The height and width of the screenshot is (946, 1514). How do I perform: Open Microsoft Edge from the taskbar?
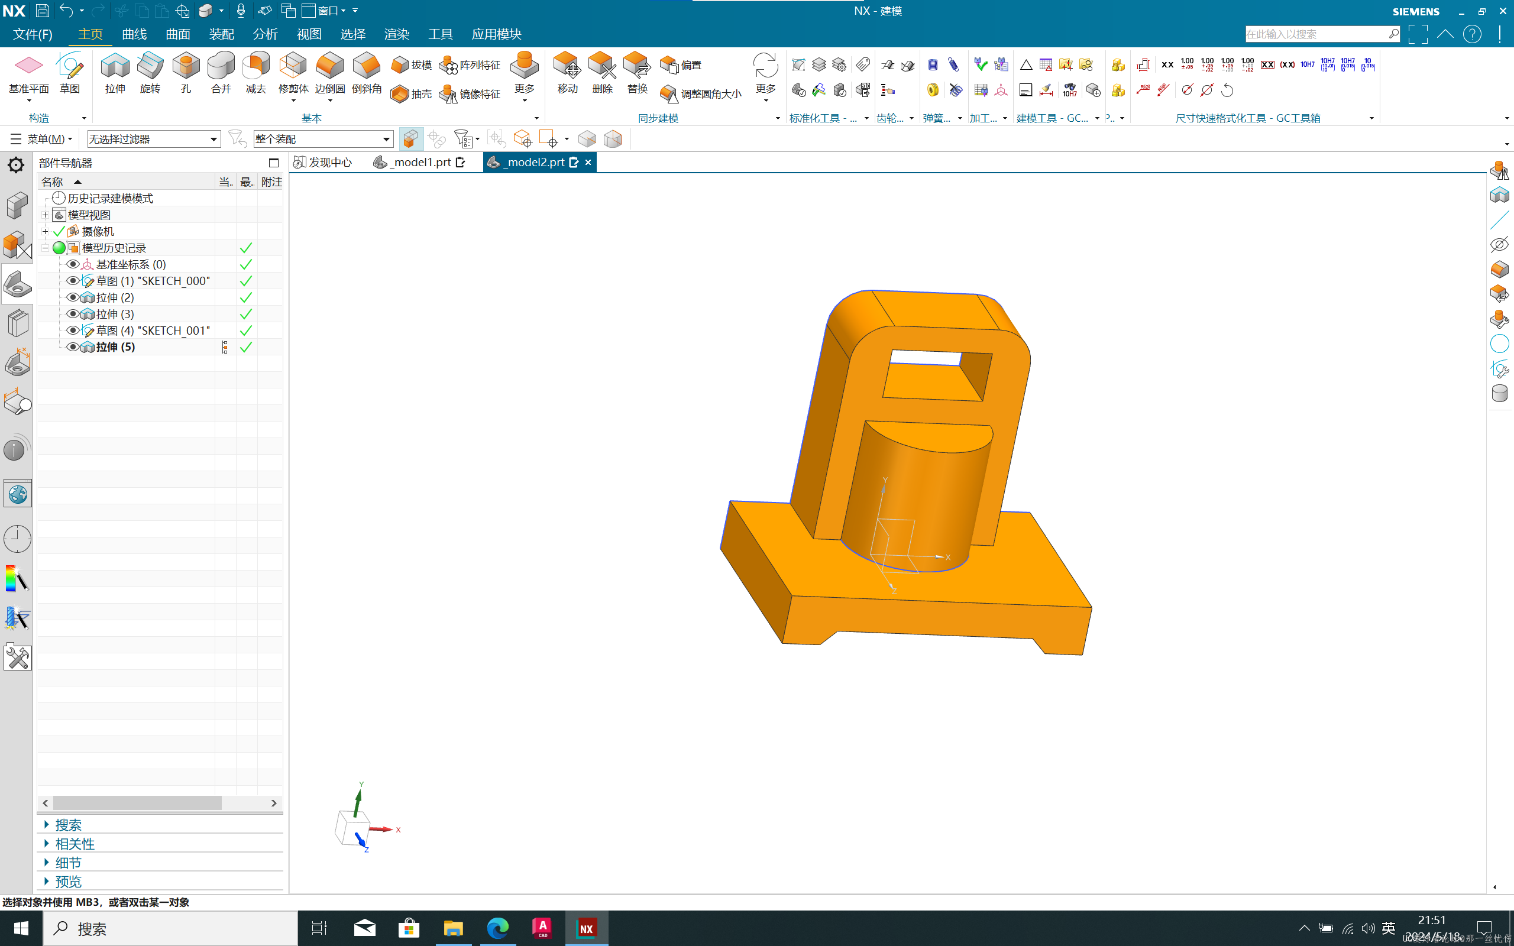tap(497, 928)
